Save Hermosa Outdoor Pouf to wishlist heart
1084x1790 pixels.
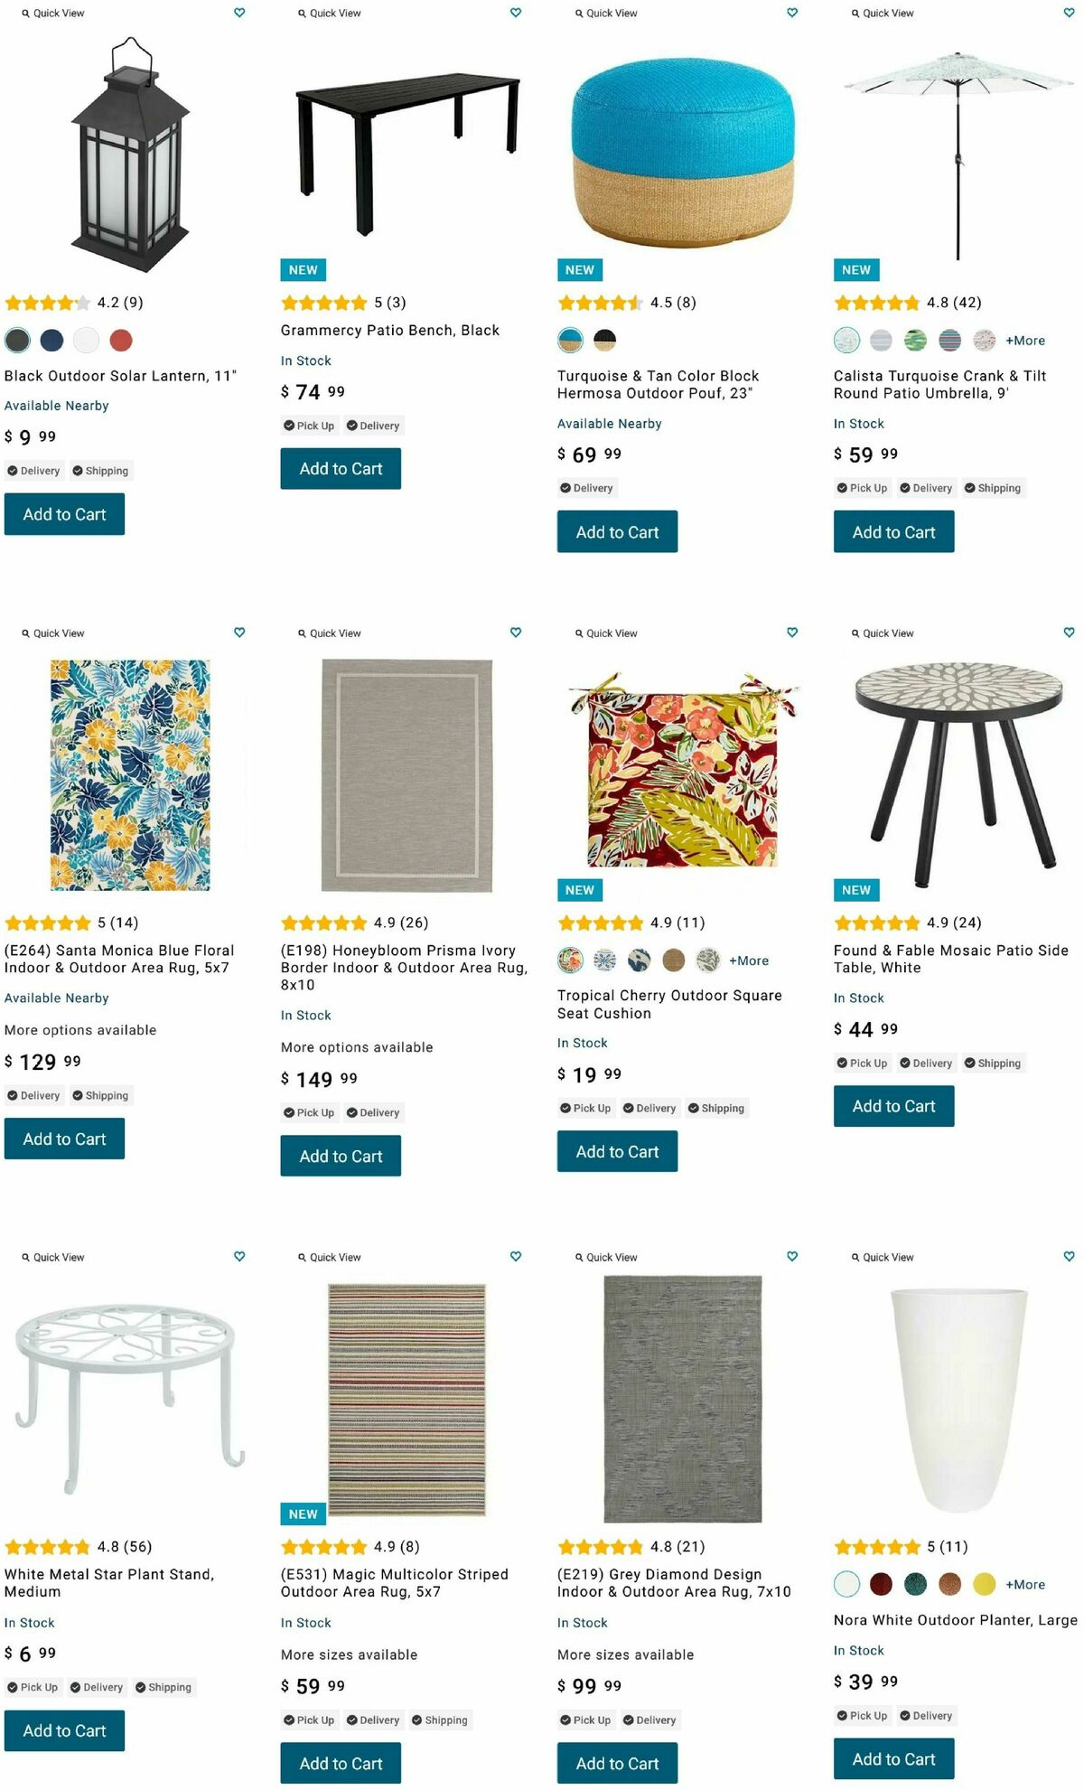(792, 13)
